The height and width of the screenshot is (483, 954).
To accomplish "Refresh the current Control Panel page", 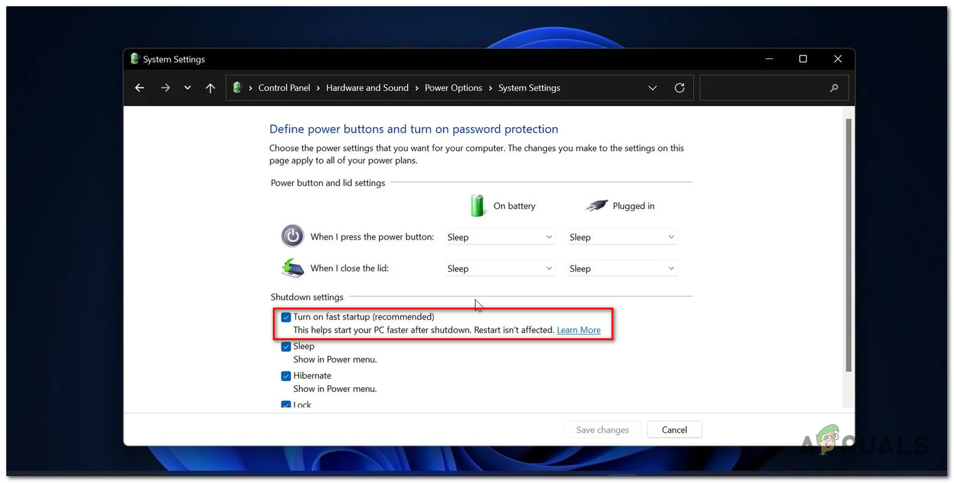I will 679,88.
